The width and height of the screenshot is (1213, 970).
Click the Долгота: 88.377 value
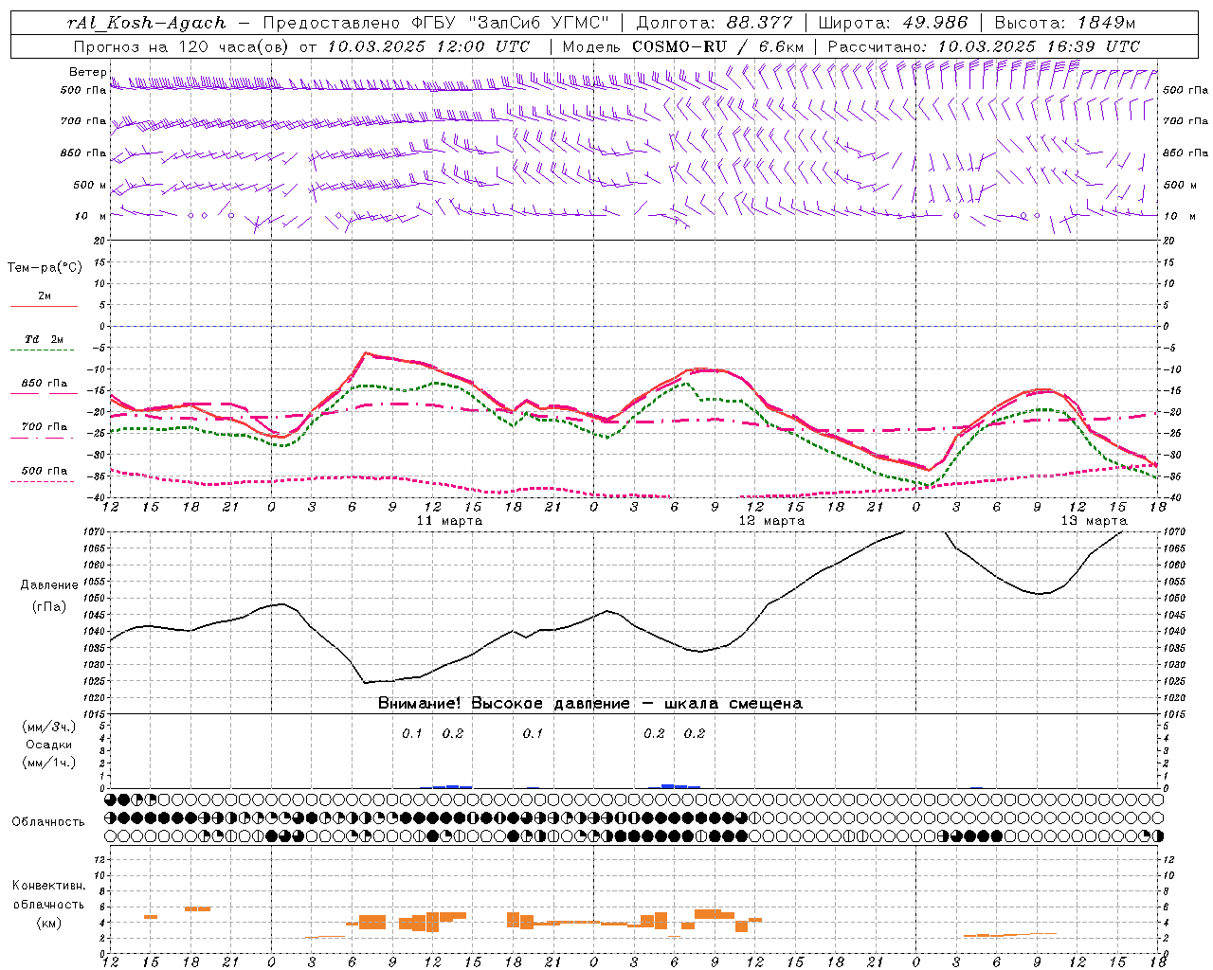click(x=715, y=23)
